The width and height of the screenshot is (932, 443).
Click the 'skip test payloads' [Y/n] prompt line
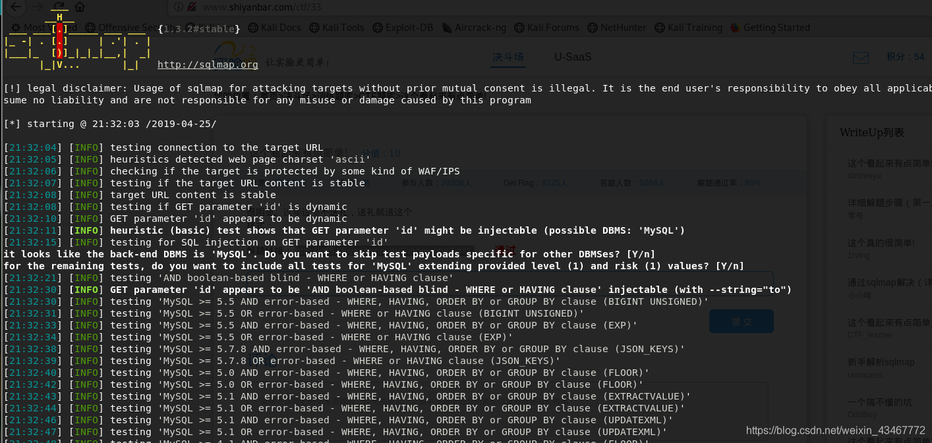tap(330, 254)
